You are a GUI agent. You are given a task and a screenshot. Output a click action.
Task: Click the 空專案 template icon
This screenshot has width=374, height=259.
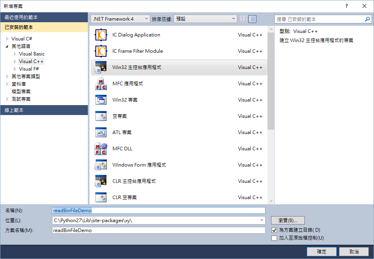(x=101, y=116)
